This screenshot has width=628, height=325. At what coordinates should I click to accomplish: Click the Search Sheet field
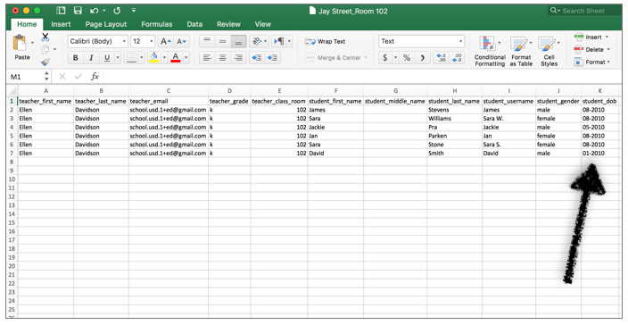click(x=584, y=11)
